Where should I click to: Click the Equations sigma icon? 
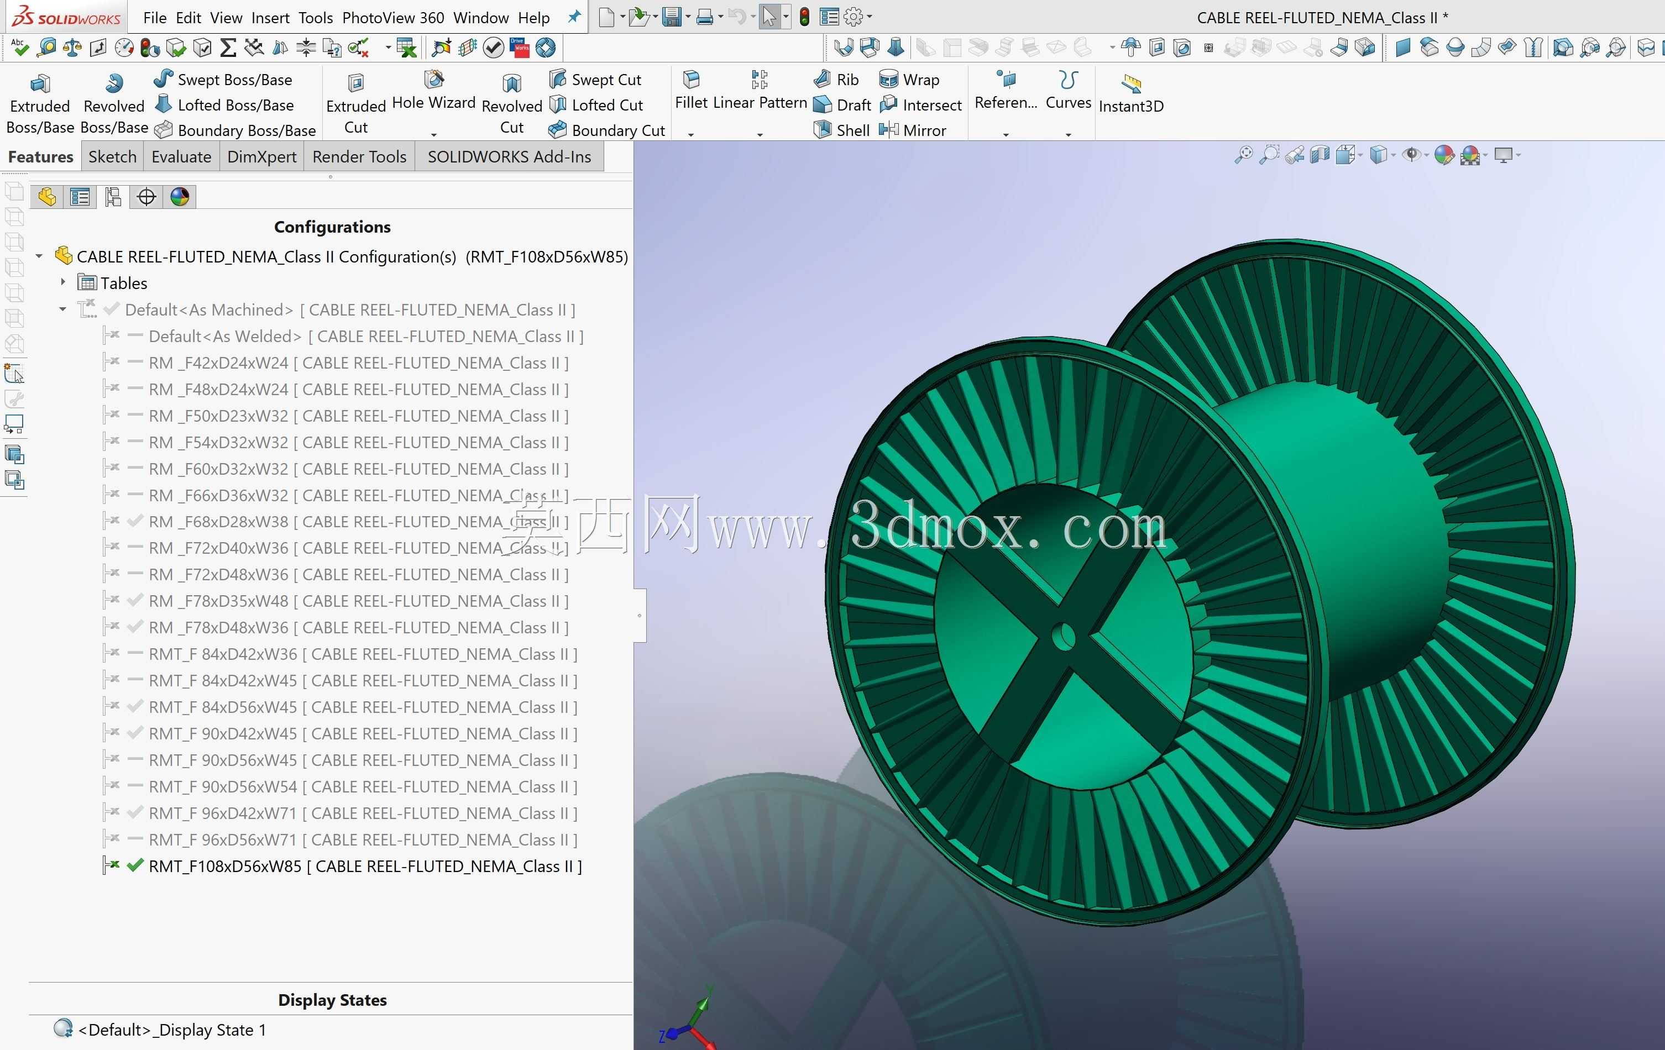(228, 48)
